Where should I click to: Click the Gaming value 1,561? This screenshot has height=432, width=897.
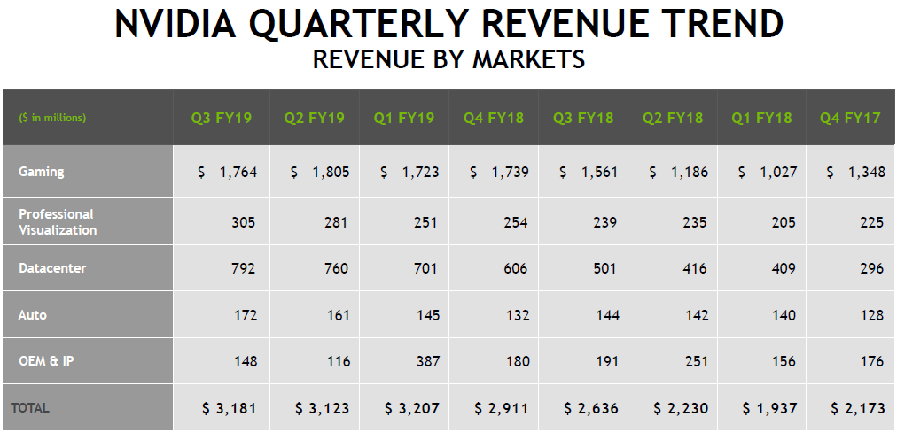[x=599, y=172]
